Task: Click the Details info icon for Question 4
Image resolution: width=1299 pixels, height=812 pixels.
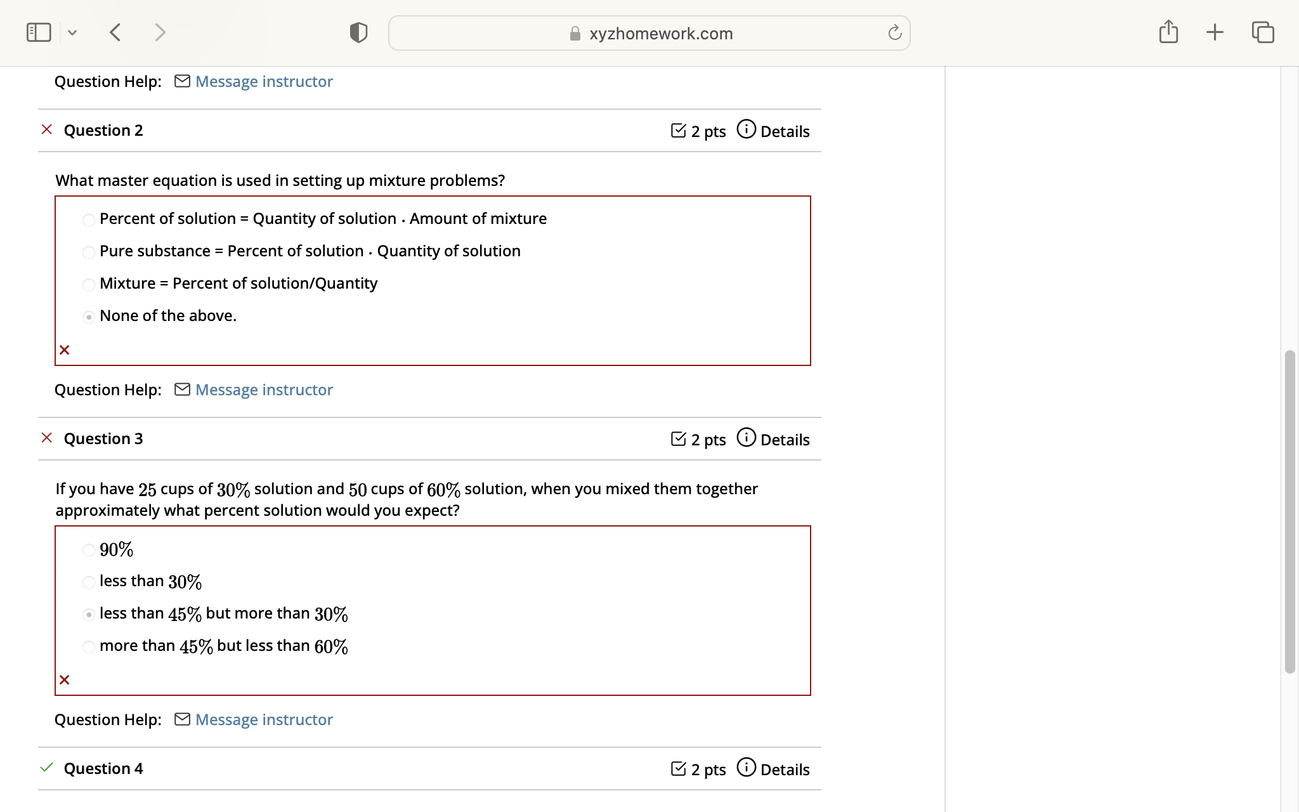Action: coord(747,768)
